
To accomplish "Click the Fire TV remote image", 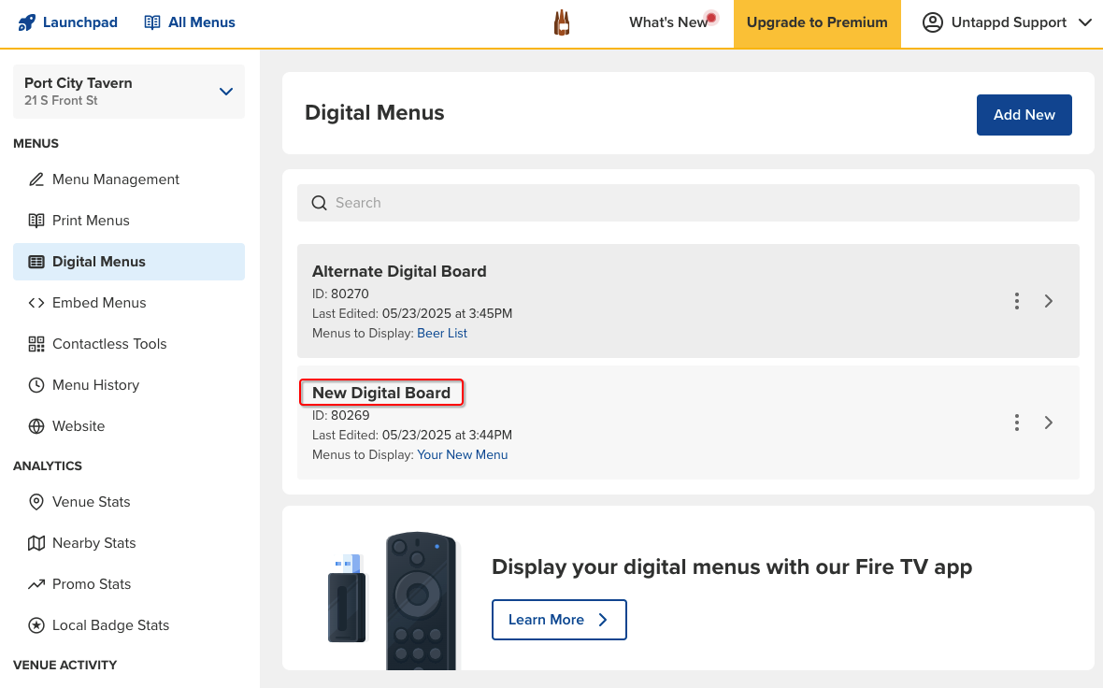I will click(421, 601).
